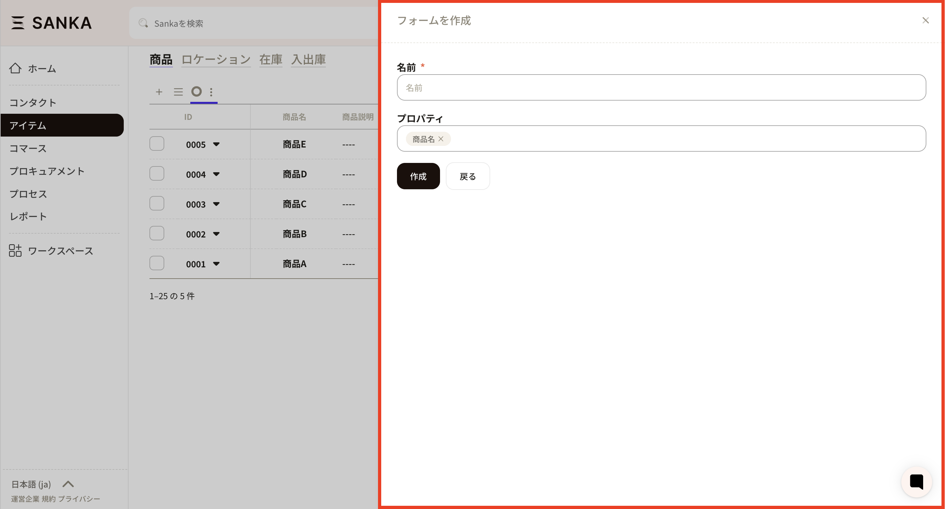The height and width of the screenshot is (509, 945).
Task: Switch to the list view icon
Action: 178,92
